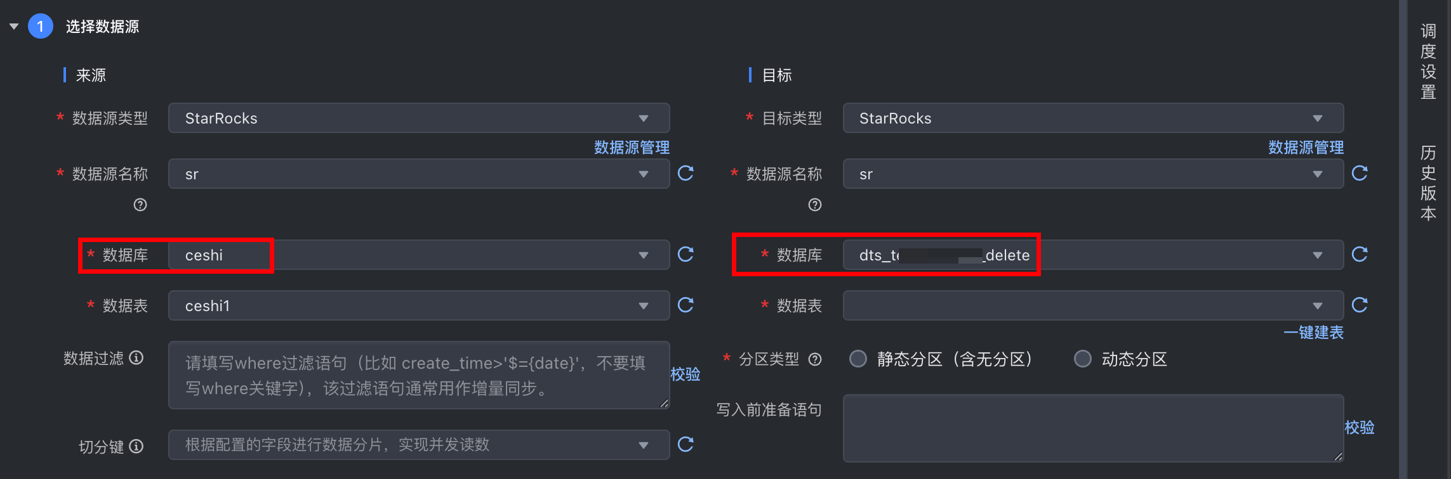Click the 数据过滤 info icon
This screenshot has height=479, width=1451.
(x=136, y=358)
